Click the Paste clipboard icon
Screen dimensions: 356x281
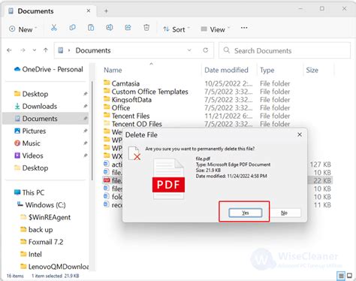pos(91,28)
